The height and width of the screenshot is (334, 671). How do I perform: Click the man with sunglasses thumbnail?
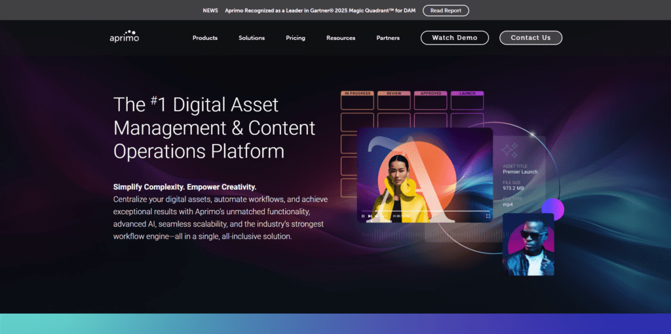click(x=528, y=244)
